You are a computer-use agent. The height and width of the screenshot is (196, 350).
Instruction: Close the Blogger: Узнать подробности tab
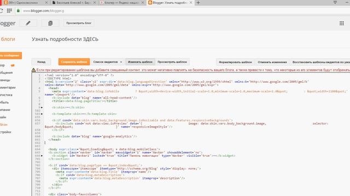(191, 3)
